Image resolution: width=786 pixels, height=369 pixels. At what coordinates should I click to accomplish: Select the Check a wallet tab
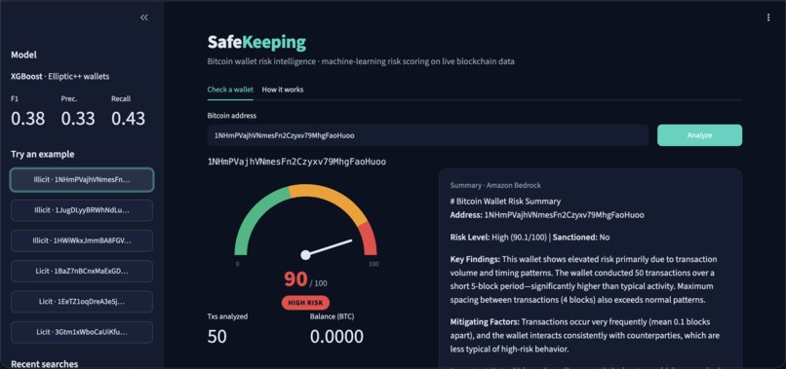[230, 90]
